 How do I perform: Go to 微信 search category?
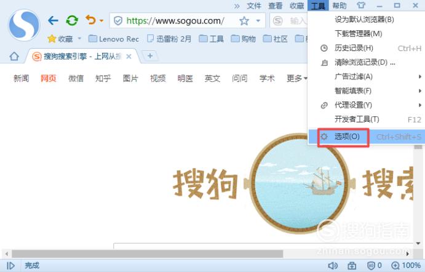tap(76, 78)
